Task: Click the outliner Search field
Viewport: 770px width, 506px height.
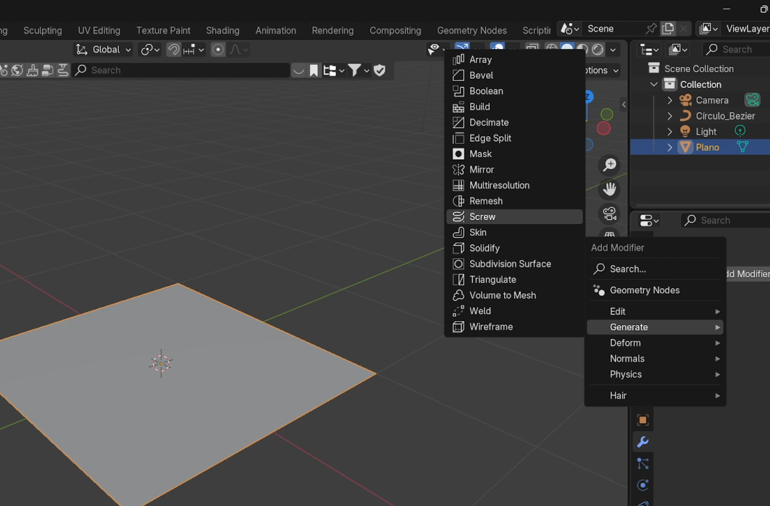Action: tap(736, 49)
